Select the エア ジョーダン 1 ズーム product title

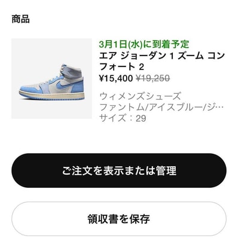pos(162,61)
